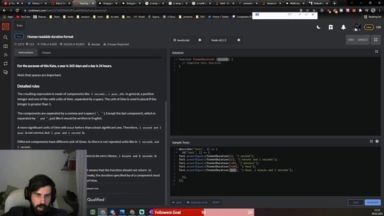The image size is (384, 216).
Task: Open the 3 Issues Reported link
Action: point(116,44)
